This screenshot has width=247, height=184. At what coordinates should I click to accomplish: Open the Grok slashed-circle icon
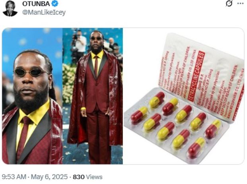229,3
